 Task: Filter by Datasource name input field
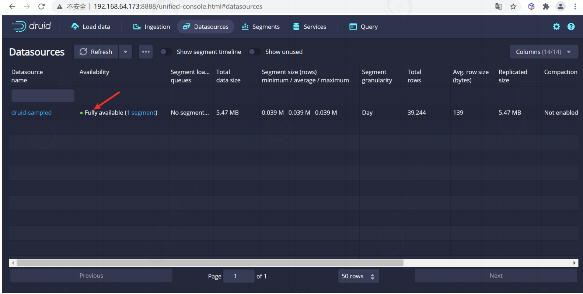click(x=43, y=96)
